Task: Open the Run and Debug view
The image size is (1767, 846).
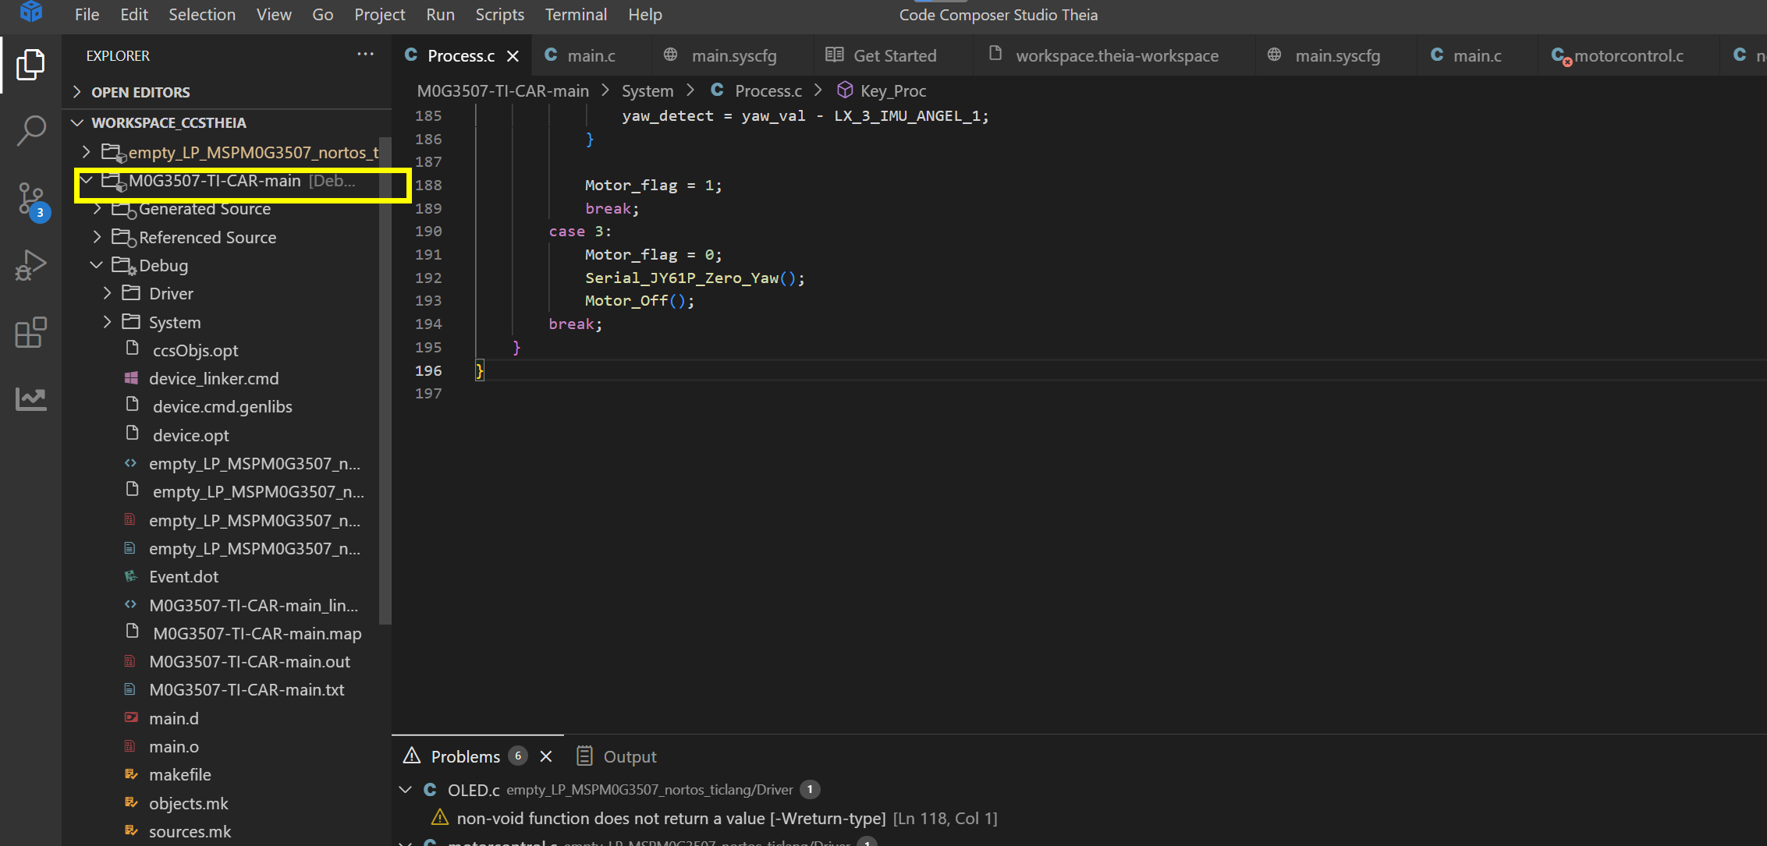Action: coord(30,265)
